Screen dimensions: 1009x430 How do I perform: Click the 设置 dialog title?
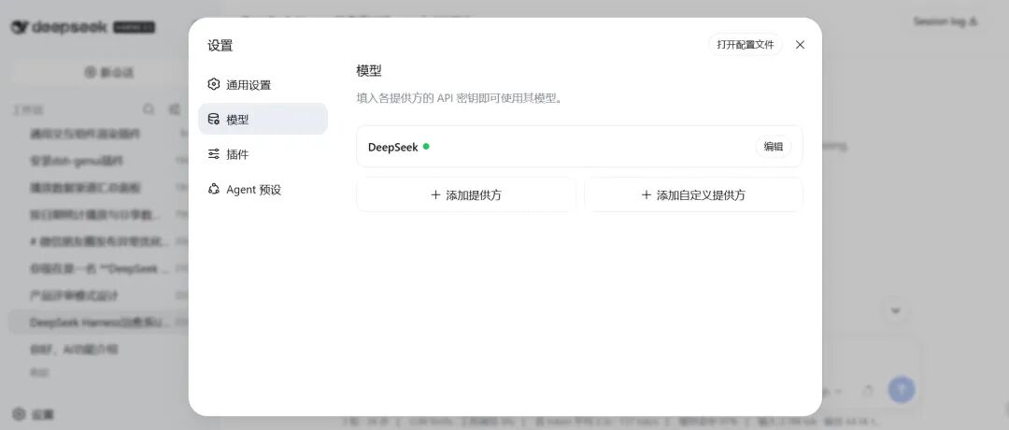click(x=220, y=45)
